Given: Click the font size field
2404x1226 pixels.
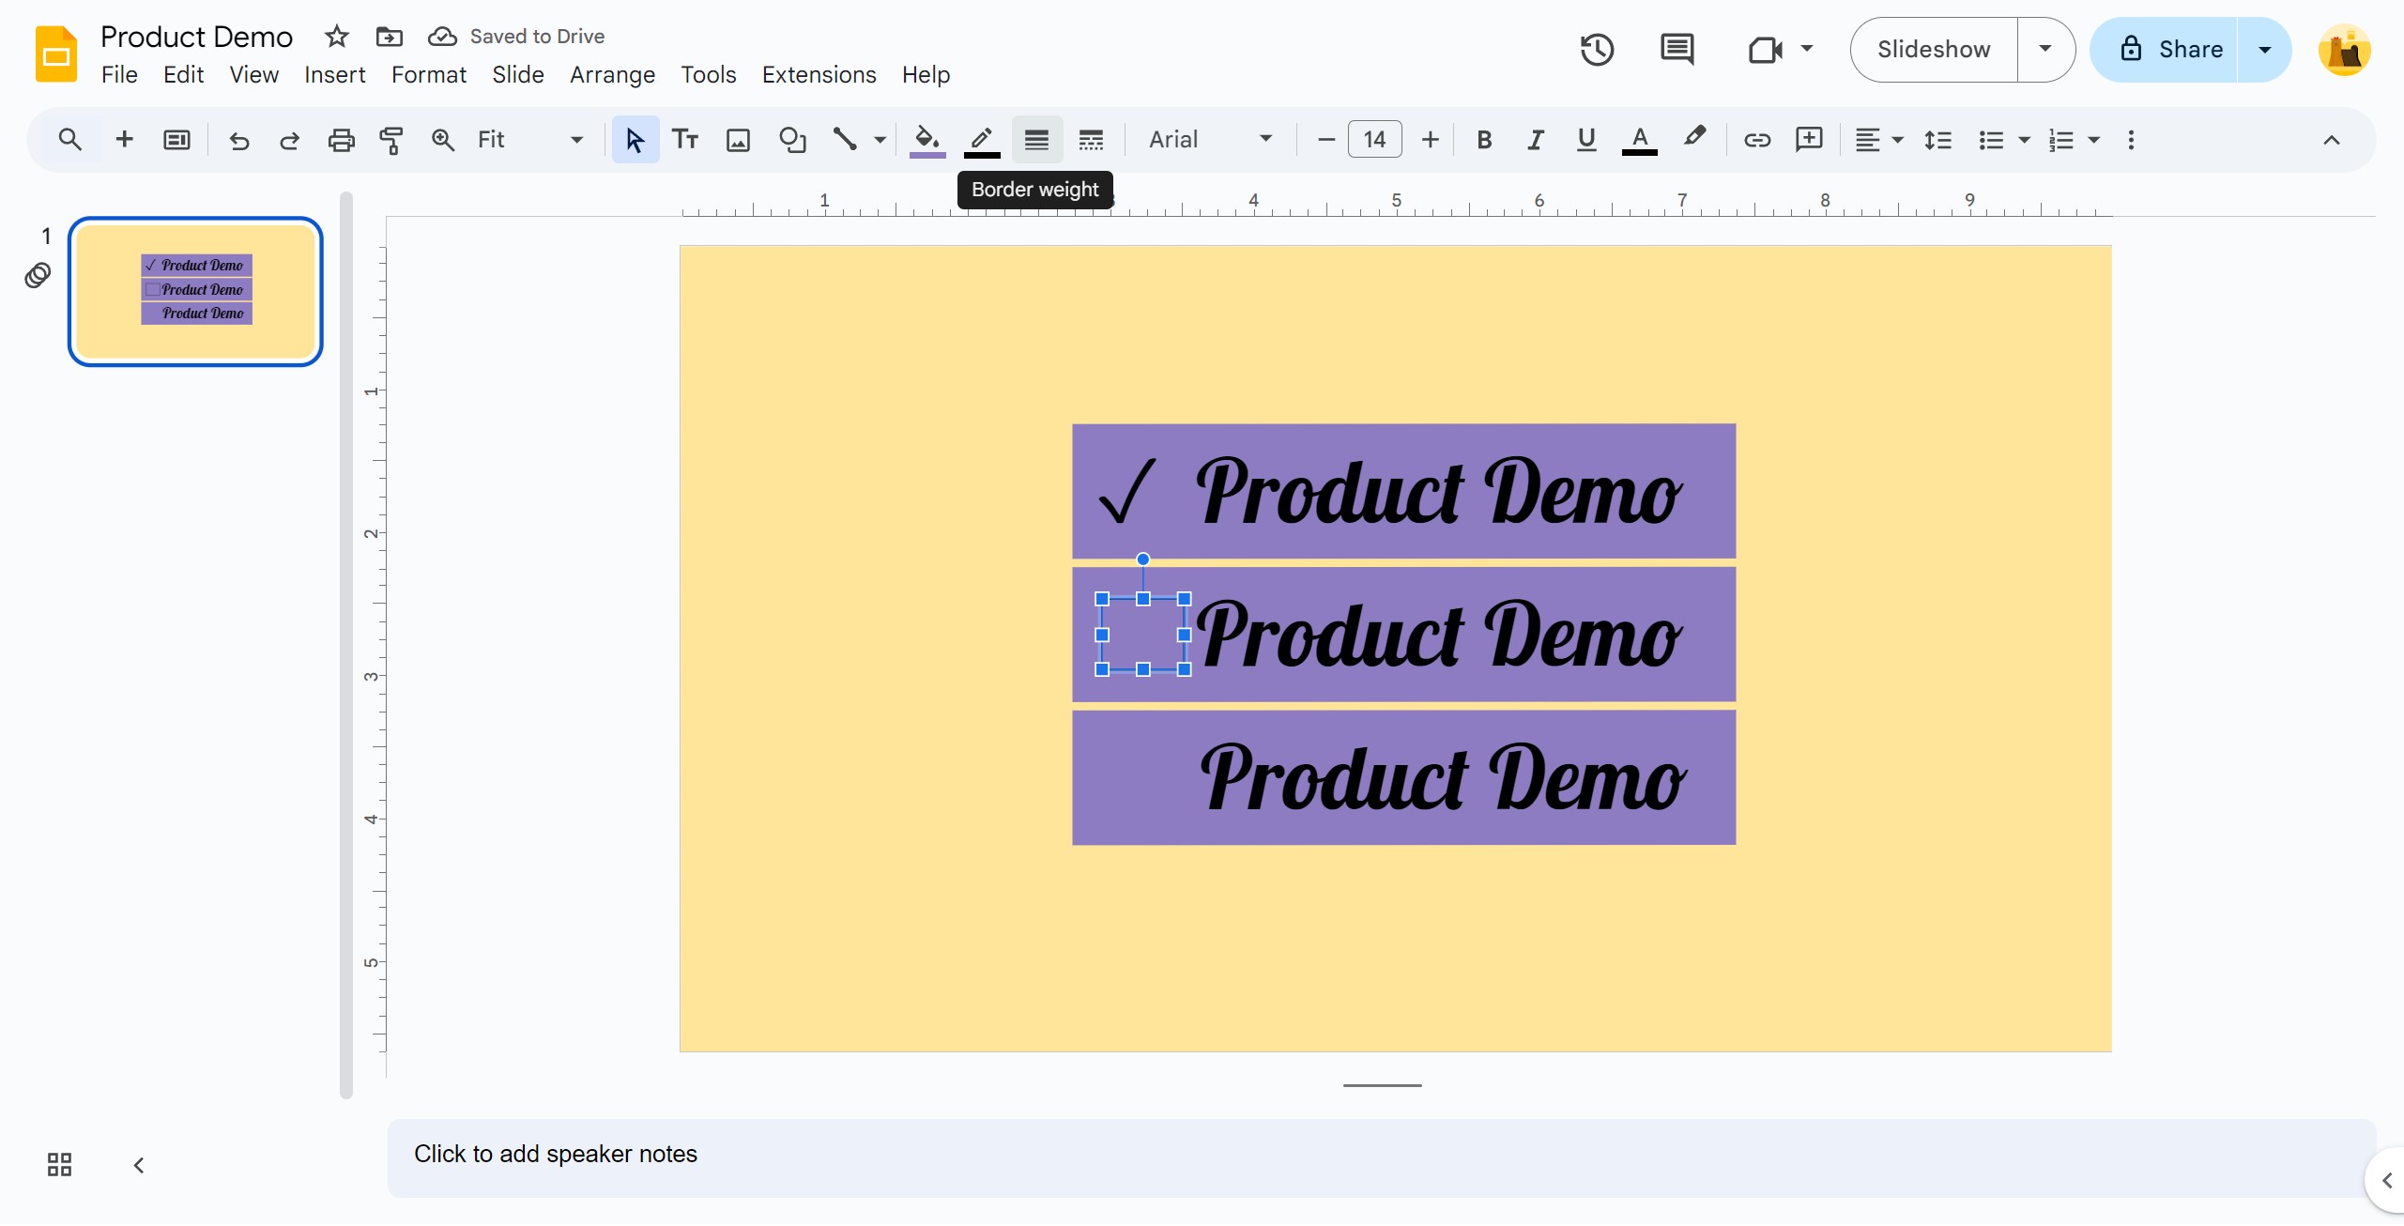Looking at the screenshot, I should (1374, 140).
